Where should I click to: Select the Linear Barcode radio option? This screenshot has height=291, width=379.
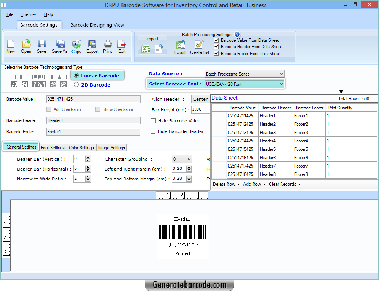pyautogui.click(x=76, y=76)
